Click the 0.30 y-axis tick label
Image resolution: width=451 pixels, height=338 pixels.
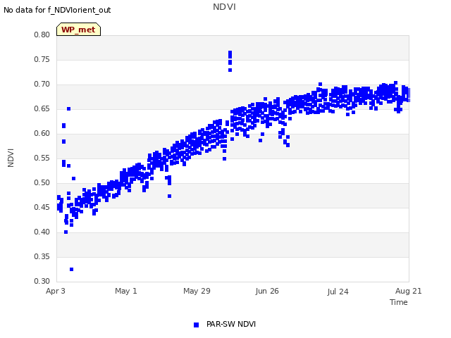[42, 281]
